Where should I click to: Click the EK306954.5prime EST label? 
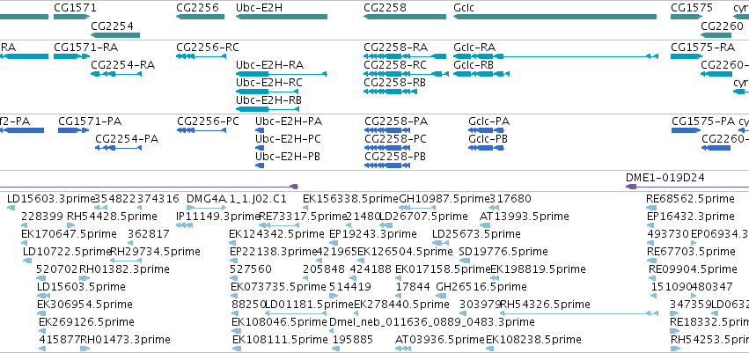pyautogui.click(x=85, y=305)
